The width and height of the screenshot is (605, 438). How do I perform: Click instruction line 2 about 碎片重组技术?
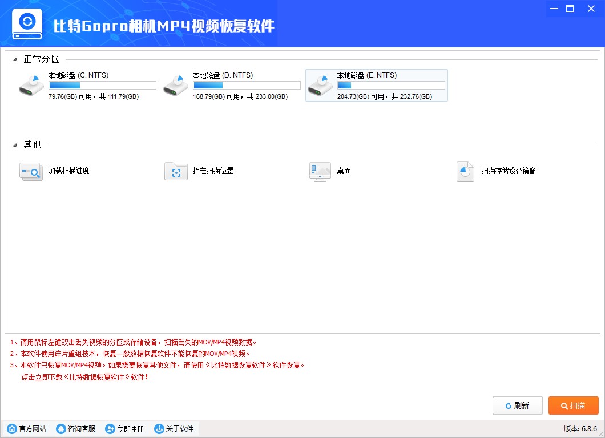coord(130,354)
